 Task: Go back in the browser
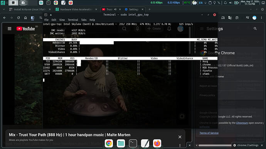click(5, 18)
